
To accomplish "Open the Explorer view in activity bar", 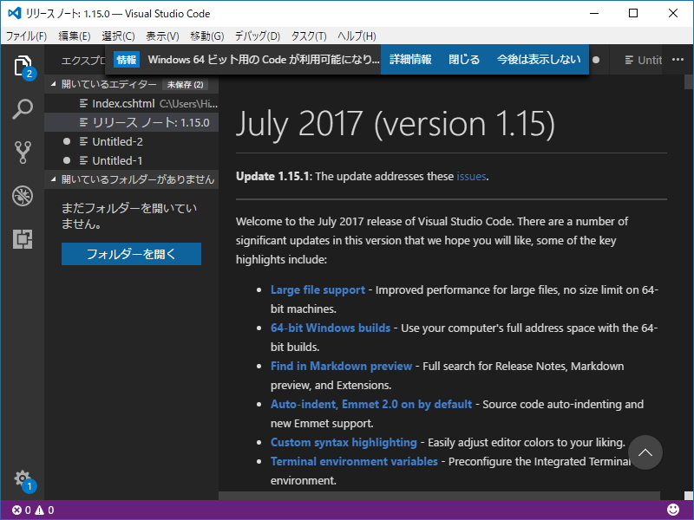I will 23,67.
